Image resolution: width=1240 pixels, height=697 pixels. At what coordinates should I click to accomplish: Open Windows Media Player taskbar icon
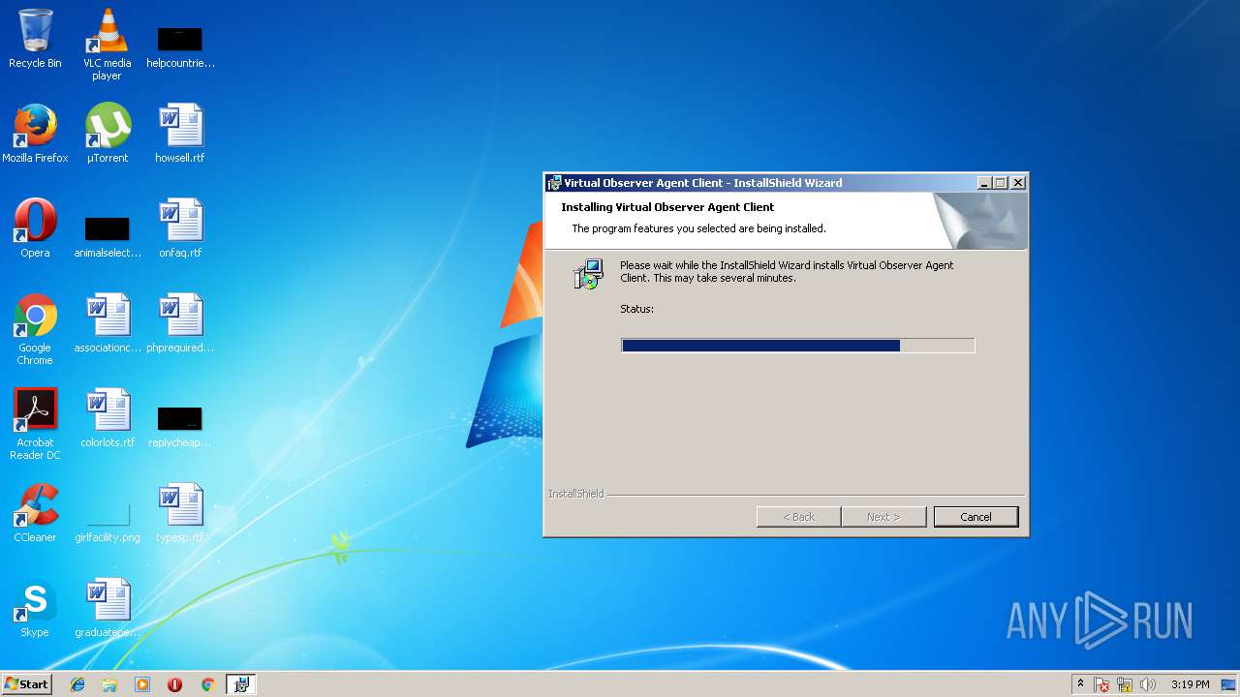click(142, 684)
